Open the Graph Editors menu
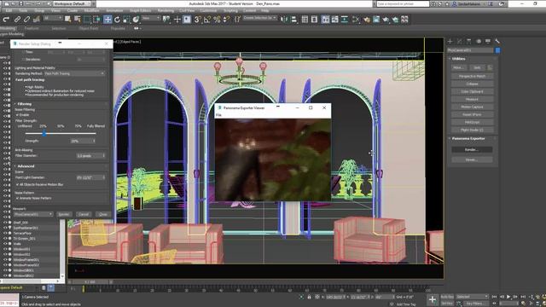Image resolution: width=546 pixels, height=307 pixels. pos(140,11)
